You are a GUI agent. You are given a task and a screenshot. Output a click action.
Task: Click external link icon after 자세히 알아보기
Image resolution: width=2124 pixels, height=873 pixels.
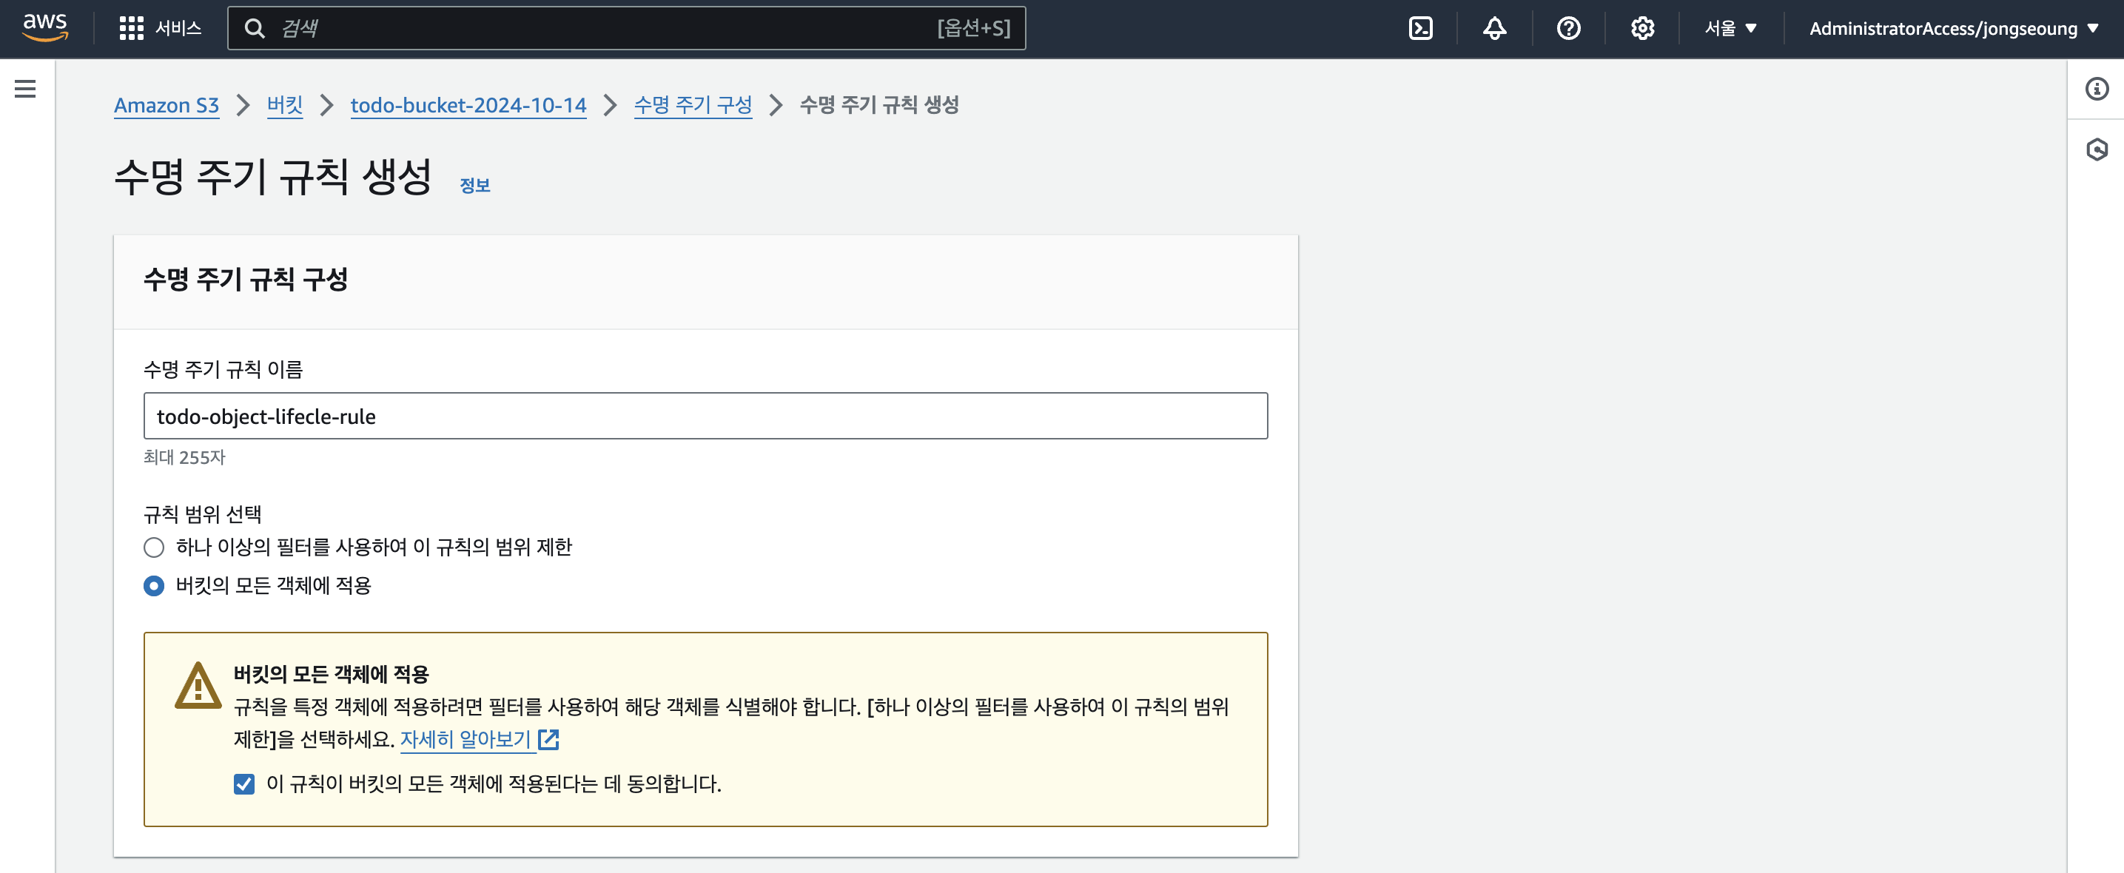pos(548,739)
